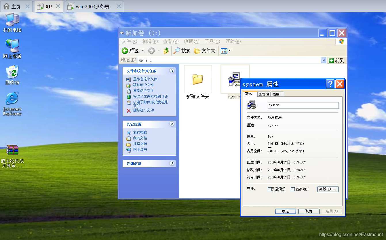Click 取消 in system properties
Image resolution: width=386 pixels, height=240 pixels.
pyautogui.click(x=309, y=211)
